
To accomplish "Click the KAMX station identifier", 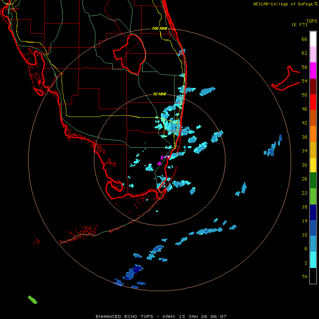I will click(169, 317).
